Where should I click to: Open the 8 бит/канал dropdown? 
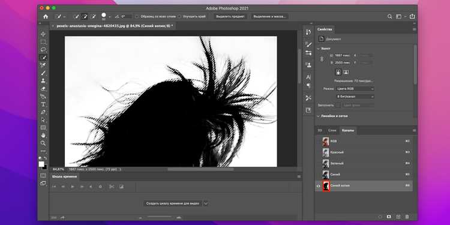point(355,97)
